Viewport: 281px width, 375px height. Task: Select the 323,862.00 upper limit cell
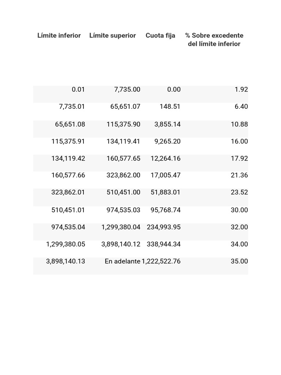point(123,175)
